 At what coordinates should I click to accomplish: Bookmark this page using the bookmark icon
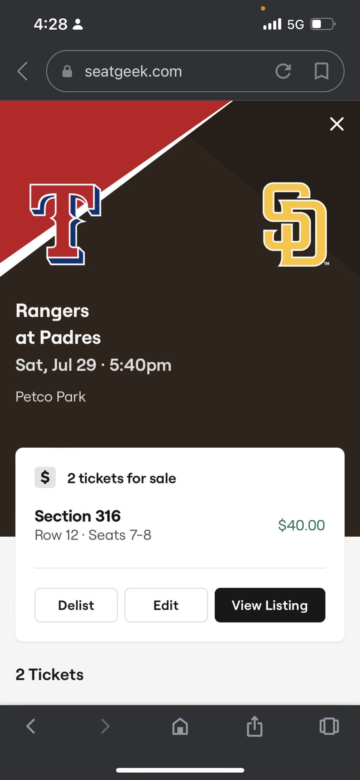click(321, 71)
